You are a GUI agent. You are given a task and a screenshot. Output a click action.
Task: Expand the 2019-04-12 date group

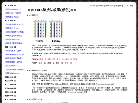tap(10, 92)
